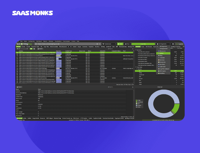The image size is (200, 153).
Task: Open the Help menu
Action: pos(78,41)
